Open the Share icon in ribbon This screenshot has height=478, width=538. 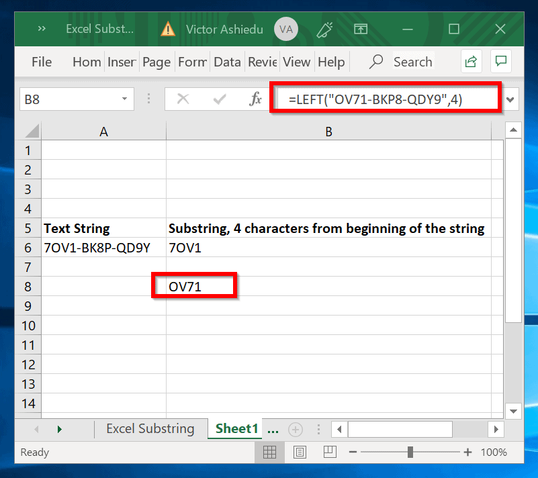coord(471,62)
